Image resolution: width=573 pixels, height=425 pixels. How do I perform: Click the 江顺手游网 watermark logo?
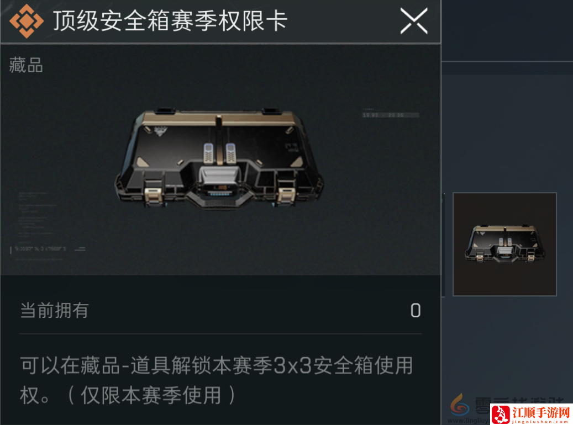[532, 414]
